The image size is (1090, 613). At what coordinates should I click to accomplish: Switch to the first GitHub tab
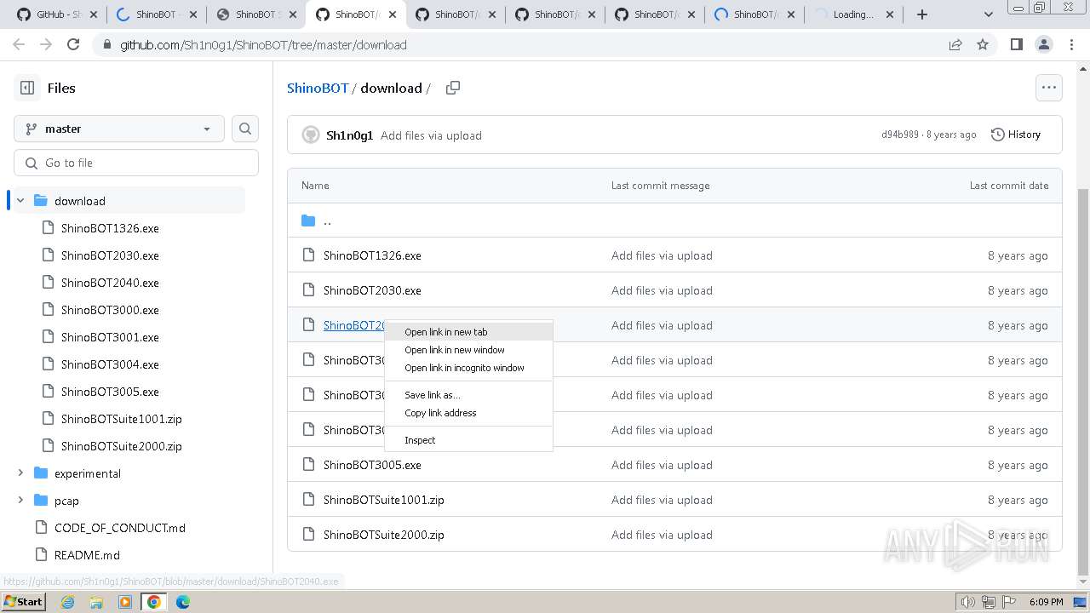(x=56, y=14)
